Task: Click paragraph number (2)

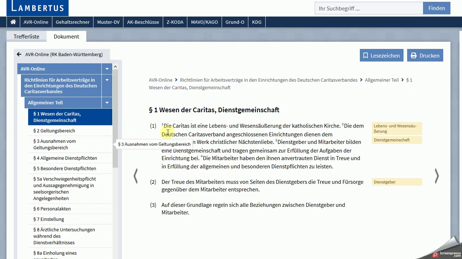Action: (153, 182)
